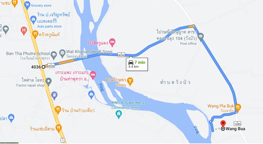The width and height of the screenshot is (263, 144).
Task: Click the Winery glass icon
Action: pyautogui.click(x=130, y=81)
